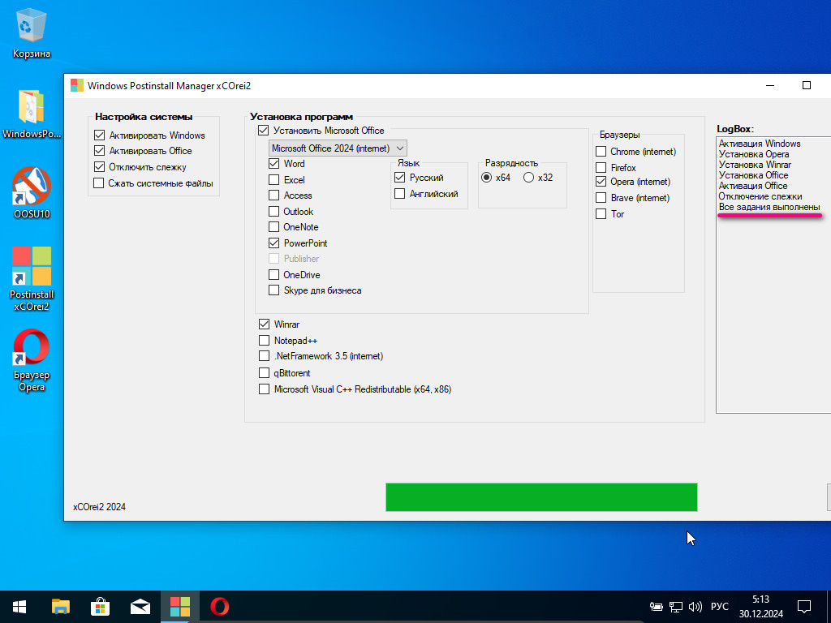Click the Opera icon in taskbar
The width and height of the screenshot is (831, 623).
click(x=219, y=606)
